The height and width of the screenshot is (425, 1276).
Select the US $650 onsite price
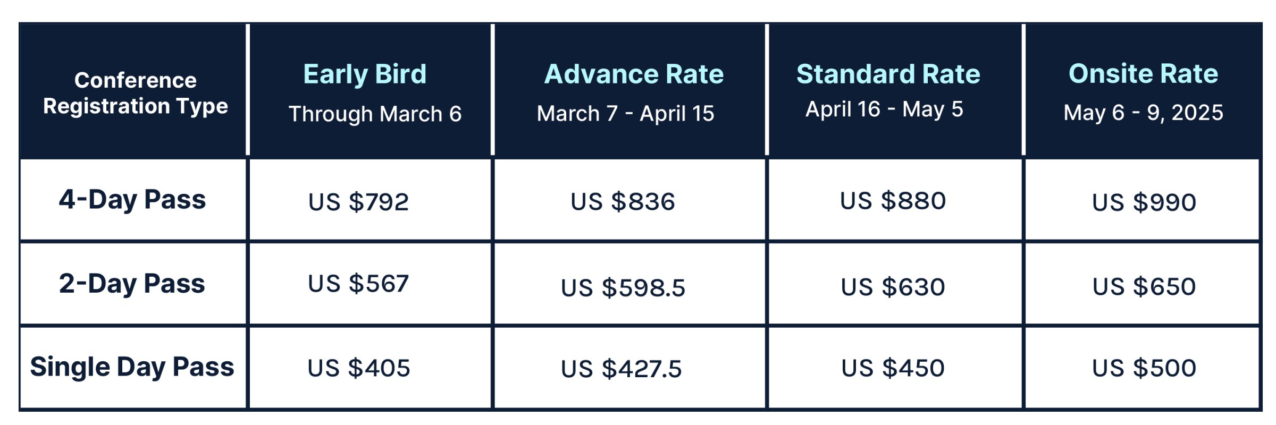tap(1144, 286)
